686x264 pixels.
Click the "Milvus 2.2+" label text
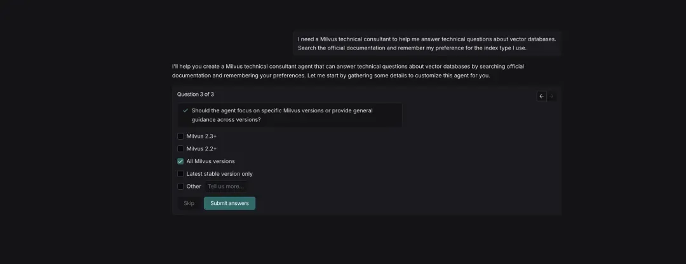click(x=201, y=148)
